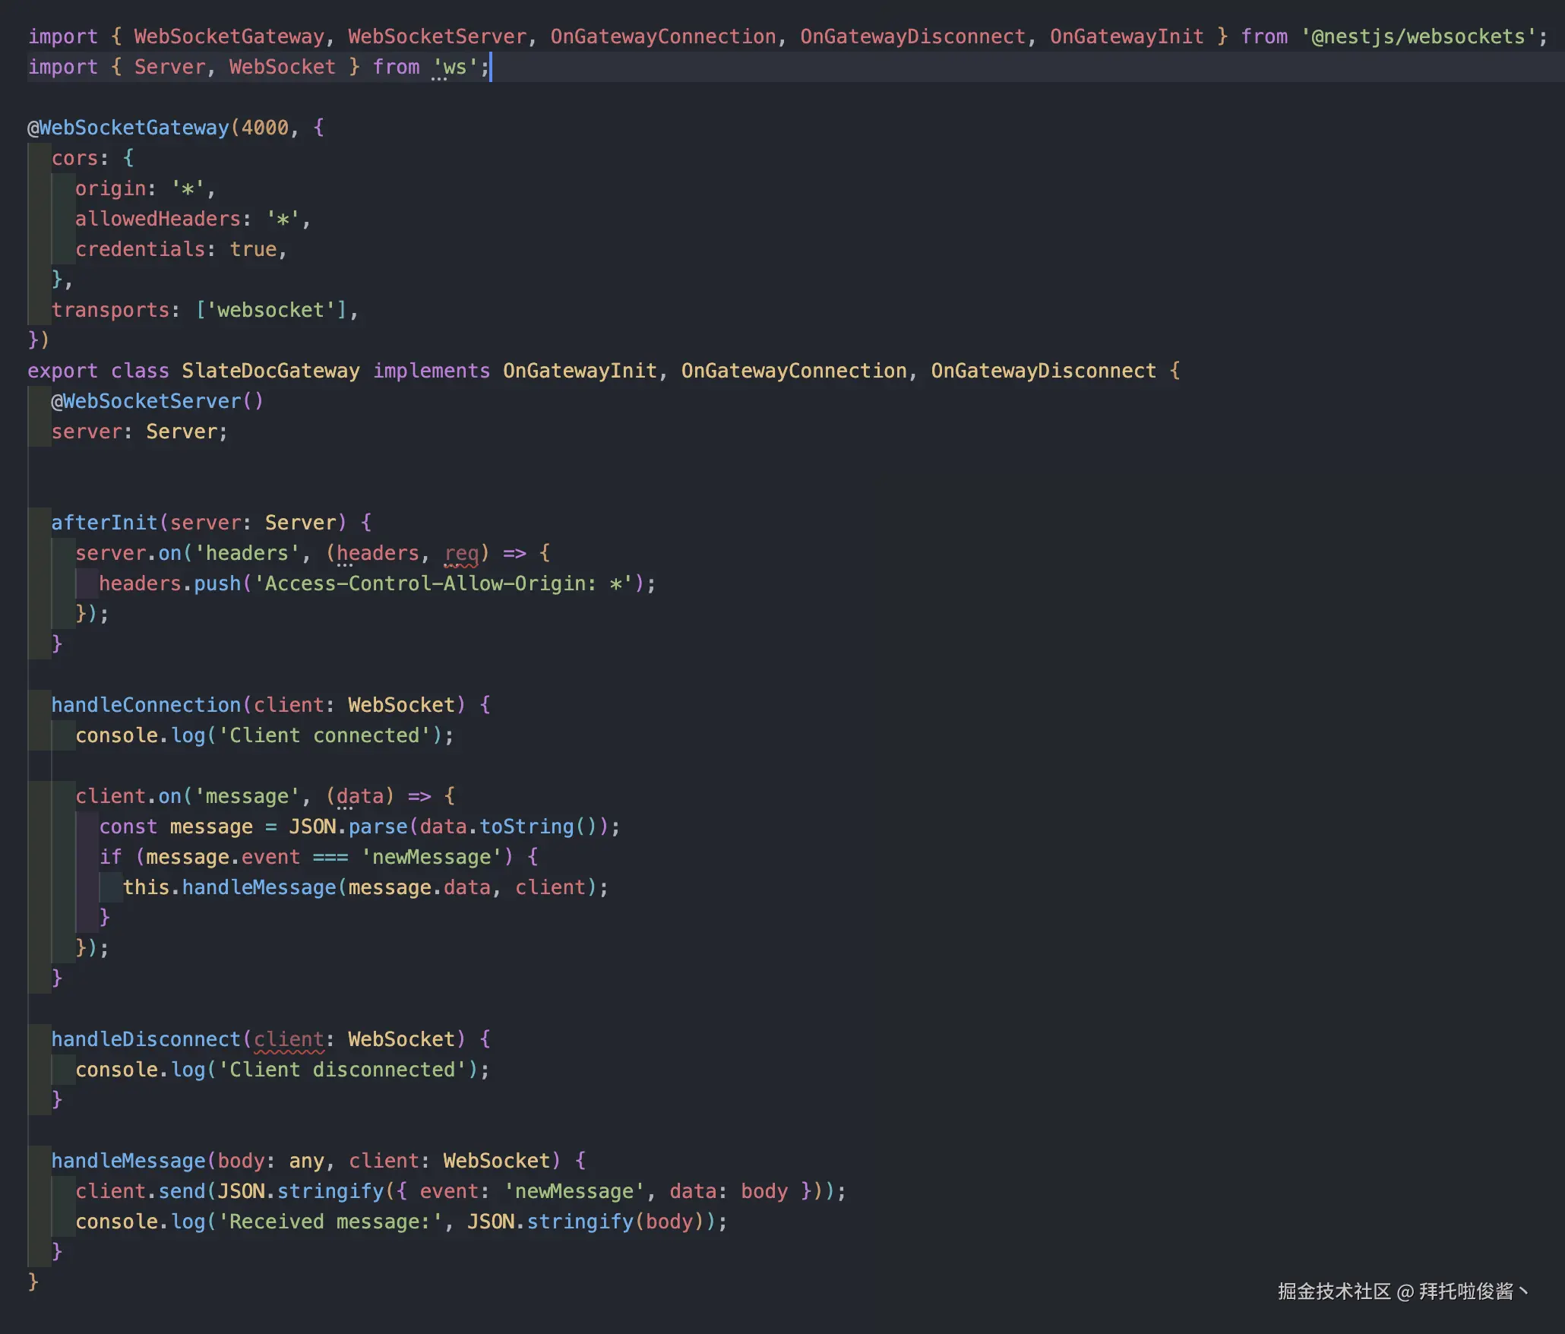Click underlined client parameter in handleDisconnect
Image resolution: width=1565 pixels, height=1334 pixels.
[x=288, y=1039]
